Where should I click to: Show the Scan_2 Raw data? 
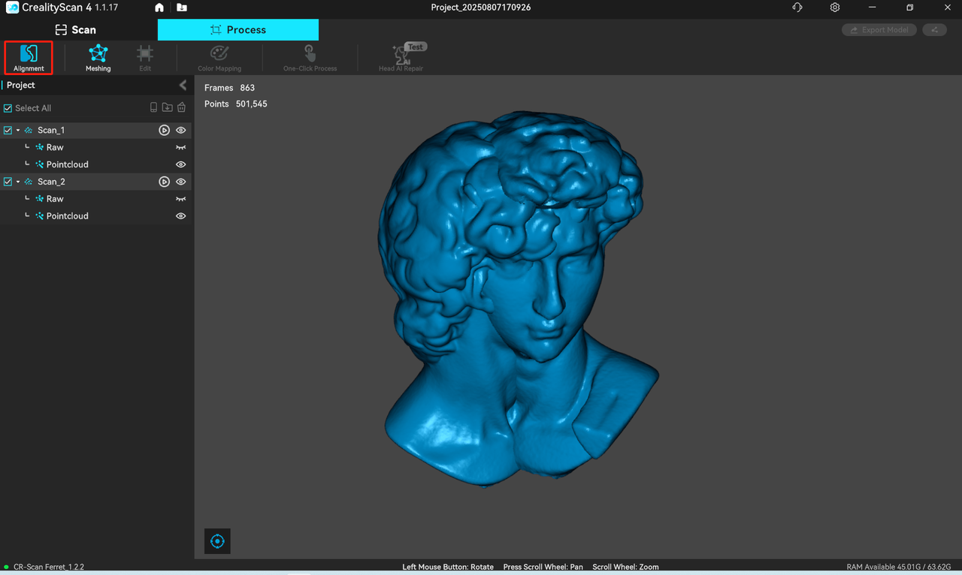(180, 199)
